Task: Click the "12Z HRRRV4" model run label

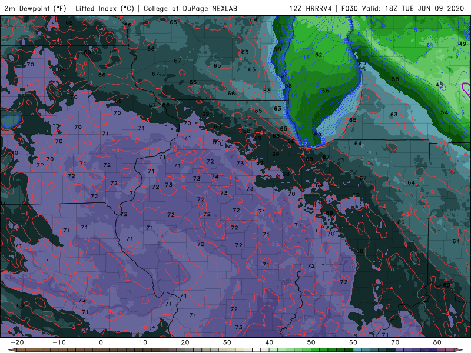Action: coord(311,8)
